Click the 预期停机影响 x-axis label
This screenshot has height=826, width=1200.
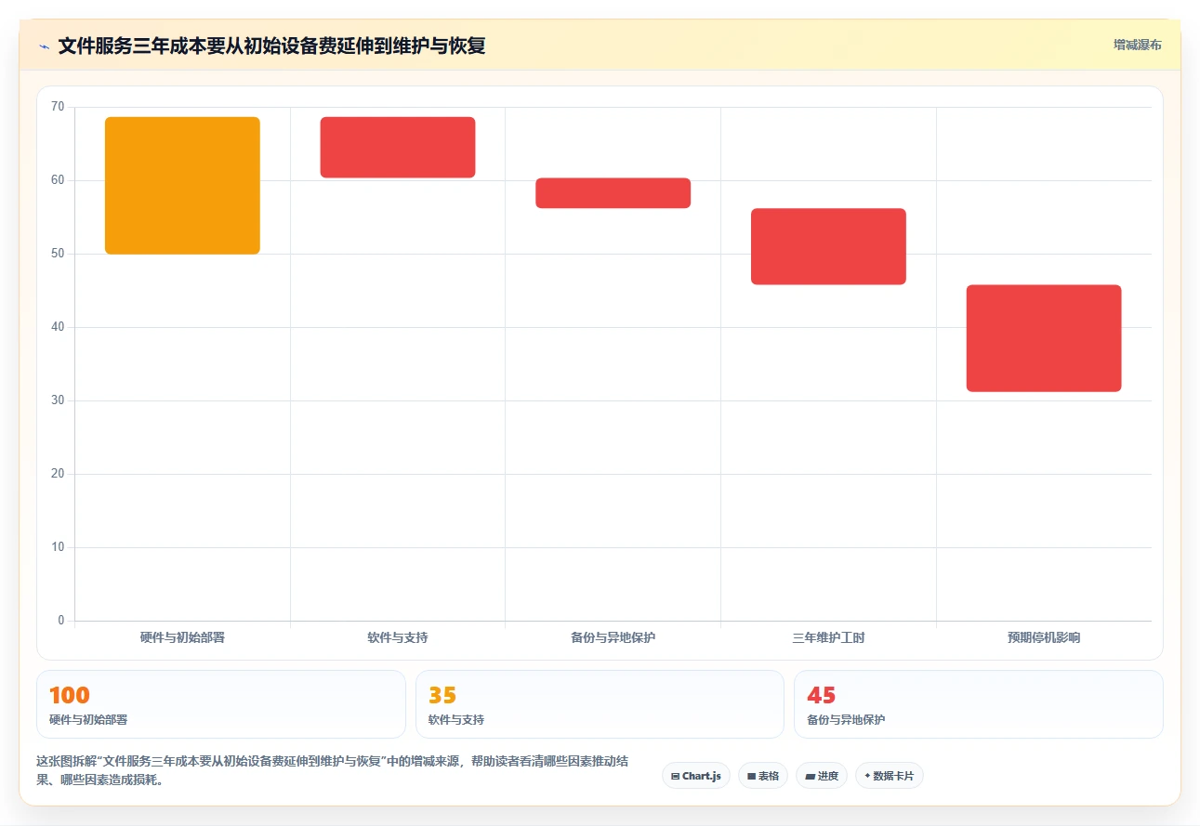click(x=1044, y=637)
